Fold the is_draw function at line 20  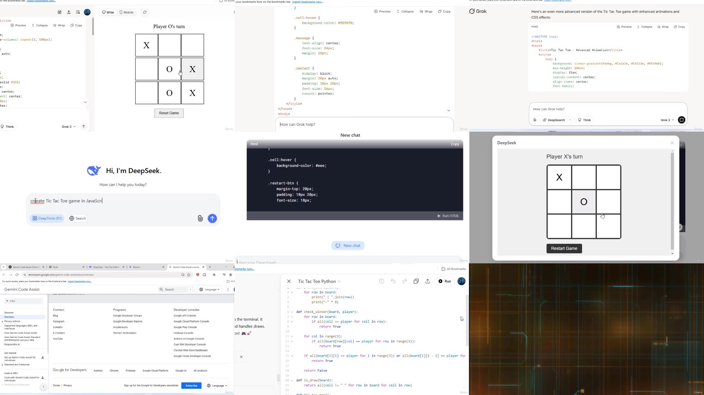(x=292, y=380)
